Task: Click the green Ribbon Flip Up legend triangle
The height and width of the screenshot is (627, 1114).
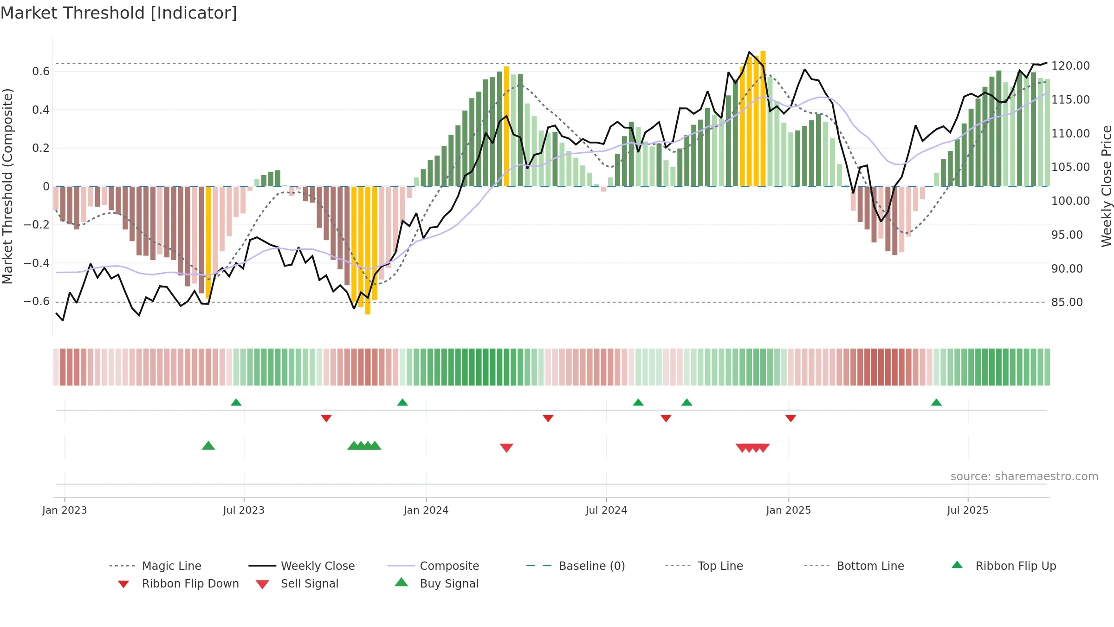Action: click(x=957, y=565)
